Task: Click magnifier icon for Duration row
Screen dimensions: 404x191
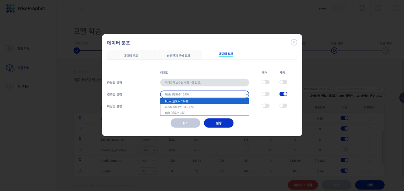Action: (x=80, y=171)
